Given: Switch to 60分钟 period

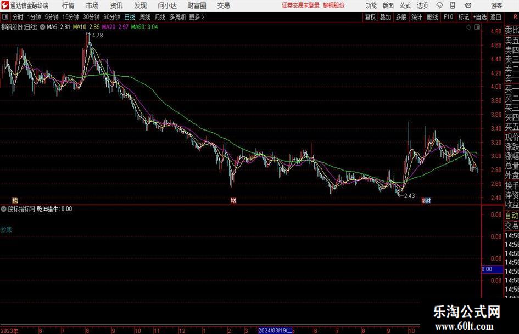Looking at the screenshot, I should (112, 17).
